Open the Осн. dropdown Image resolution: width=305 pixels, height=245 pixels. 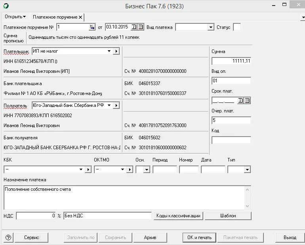pyautogui.click(x=147, y=170)
